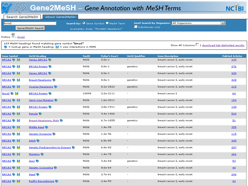Click the TaxID value 10090
Image resolution: width=248 pixels, height=186 pixels.
(x=87, y=94)
